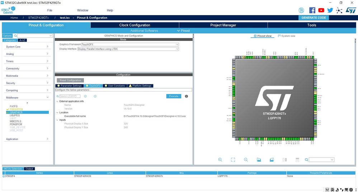Click Reset Configuration button
This screenshot has width=358, height=192.
[x=70, y=80]
